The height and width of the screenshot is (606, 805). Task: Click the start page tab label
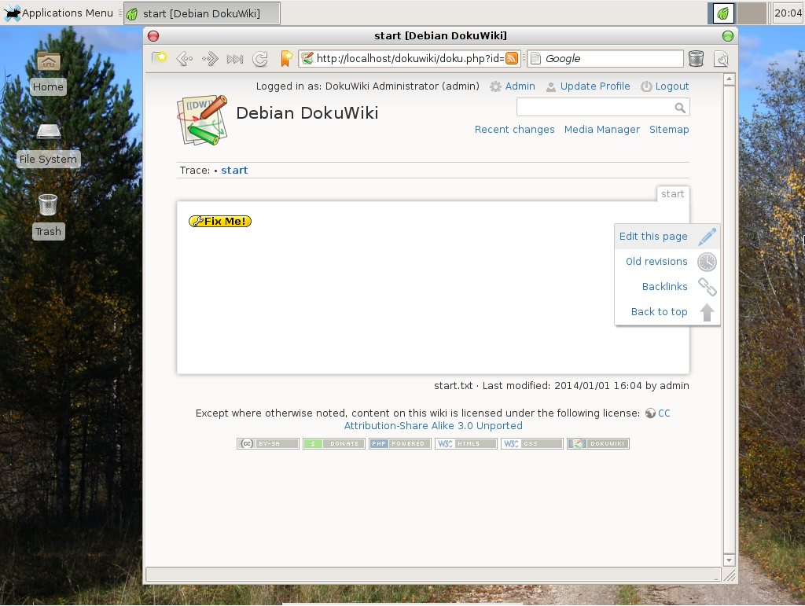click(673, 194)
